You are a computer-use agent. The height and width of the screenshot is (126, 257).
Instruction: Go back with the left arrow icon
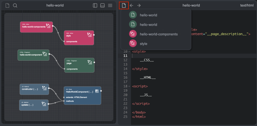pos(131,5)
